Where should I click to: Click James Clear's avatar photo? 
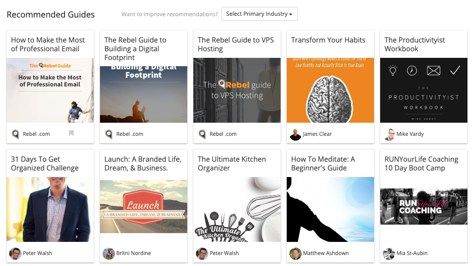coord(296,135)
